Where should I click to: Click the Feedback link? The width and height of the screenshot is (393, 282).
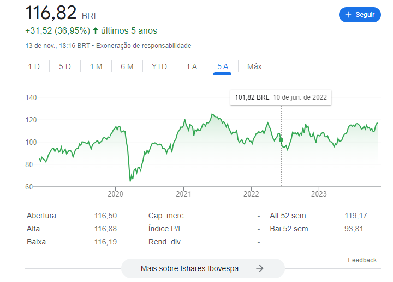click(x=362, y=260)
